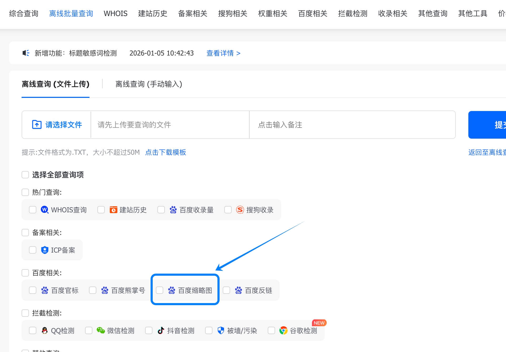This screenshot has width=506, height=352.
Task: Click the 抖音检测 TikTok icon
Action: (x=161, y=330)
